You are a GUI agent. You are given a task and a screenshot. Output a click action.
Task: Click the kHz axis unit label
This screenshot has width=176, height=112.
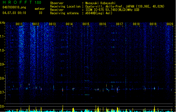[x=3, y=23]
